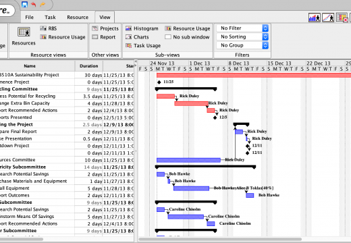Click the Resources Committee blue Gantt bar
The image size is (351, 243).
coord(188,160)
